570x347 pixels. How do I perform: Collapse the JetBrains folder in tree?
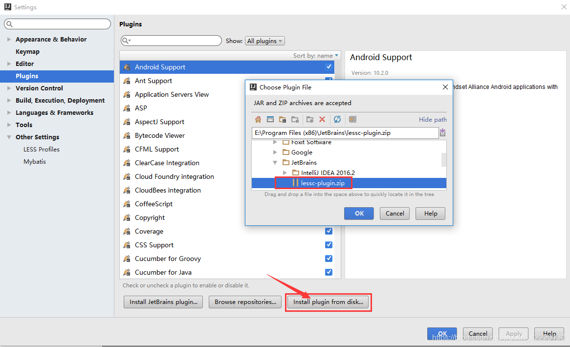point(275,162)
